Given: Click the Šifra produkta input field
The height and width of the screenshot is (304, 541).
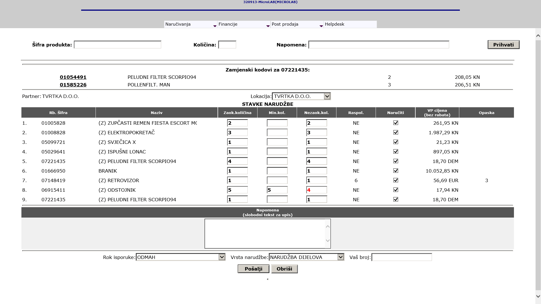Looking at the screenshot, I should (117, 45).
